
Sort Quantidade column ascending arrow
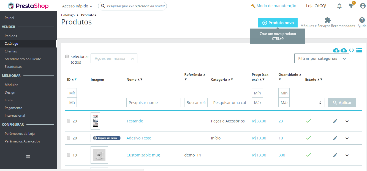point(300,75)
